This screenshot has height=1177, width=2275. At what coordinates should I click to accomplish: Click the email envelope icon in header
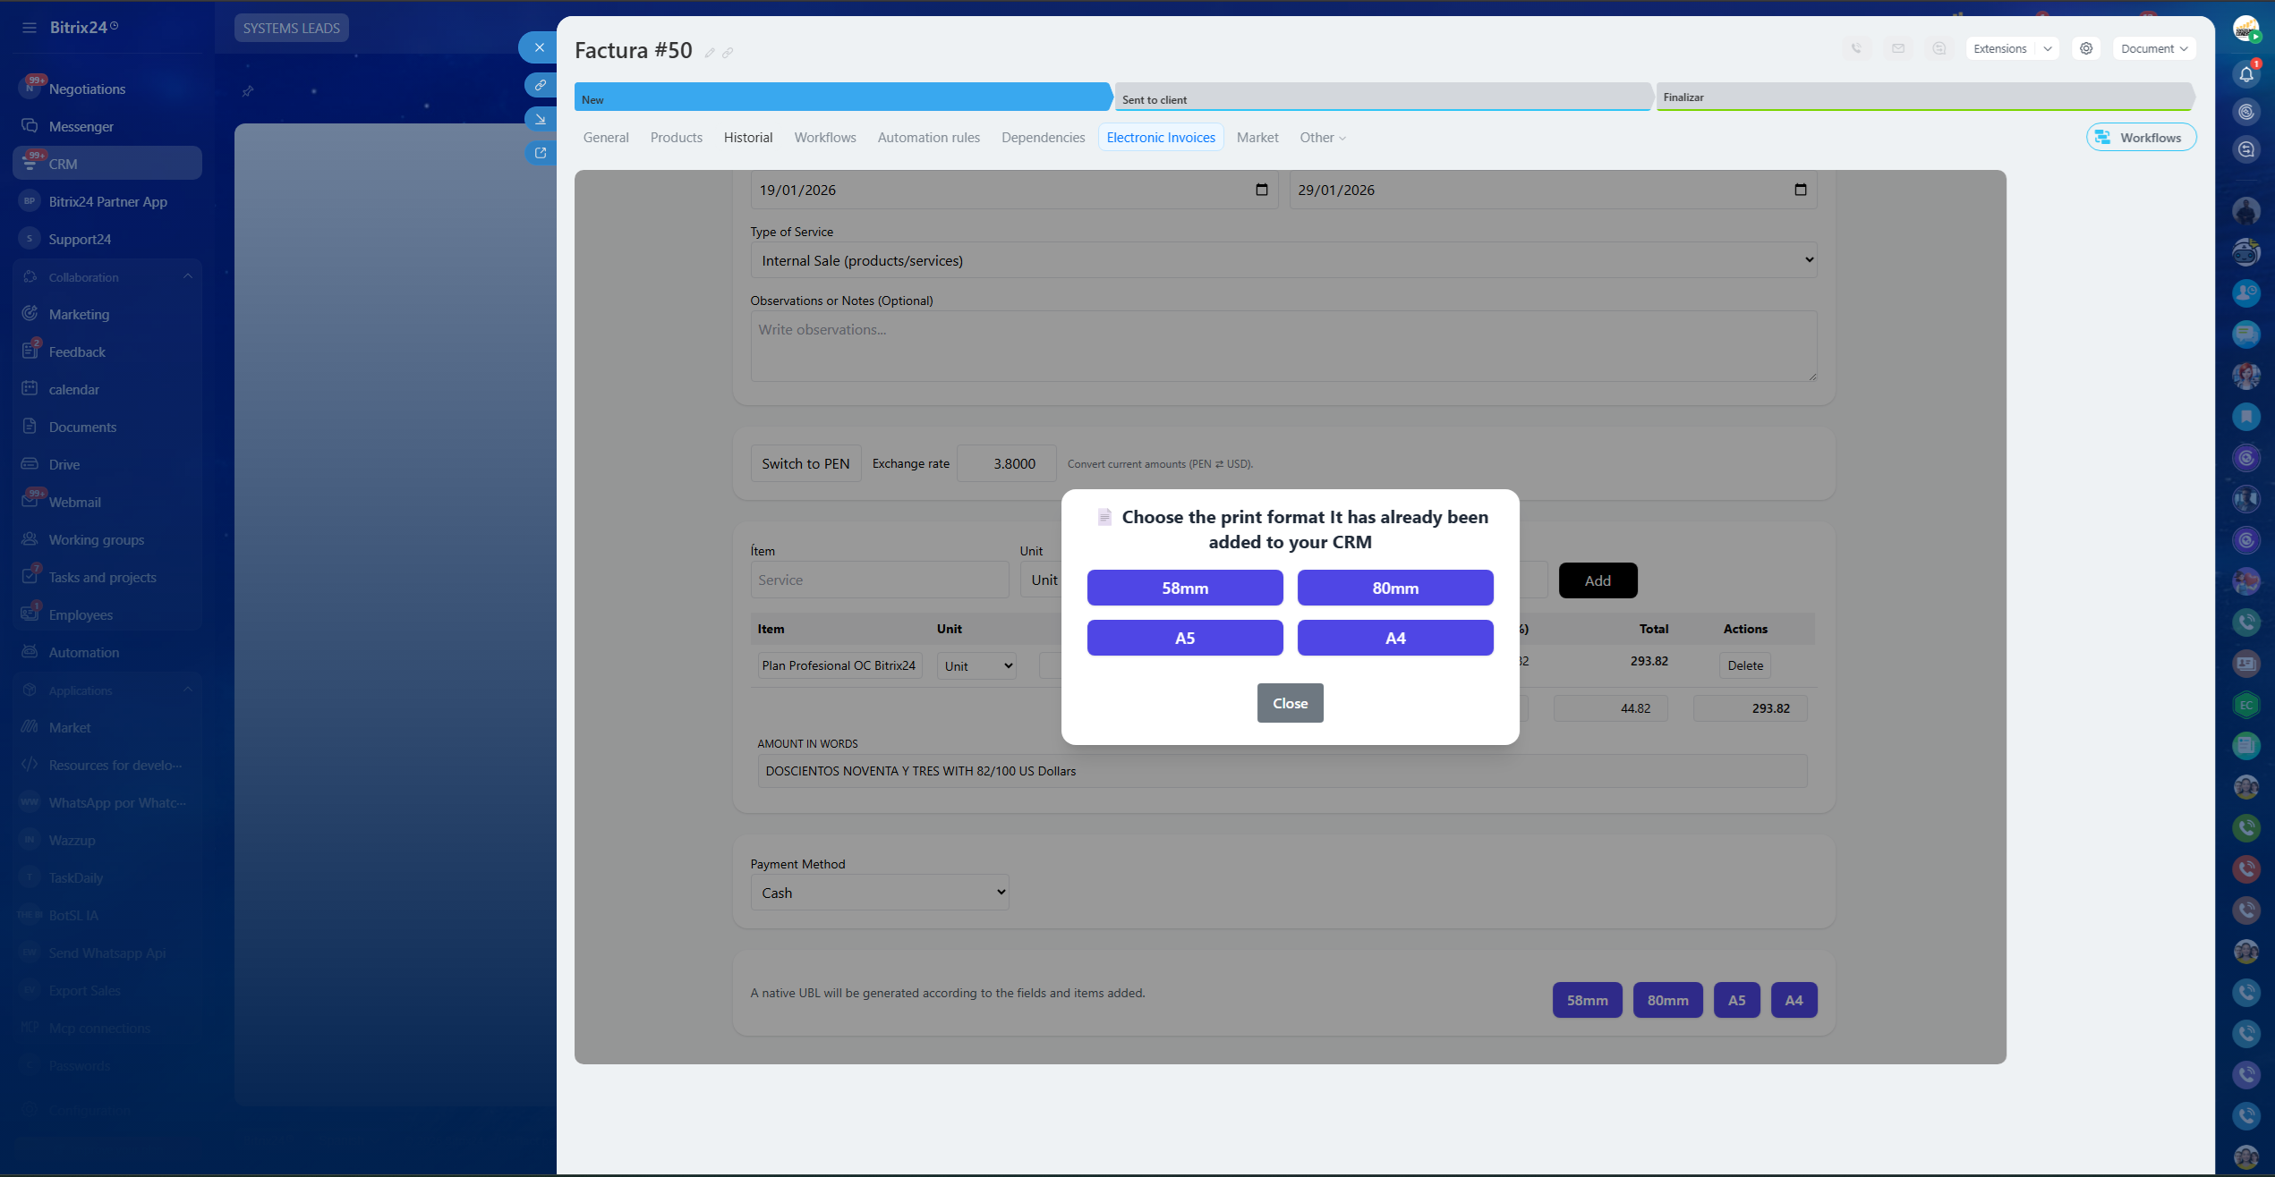[x=1898, y=48]
